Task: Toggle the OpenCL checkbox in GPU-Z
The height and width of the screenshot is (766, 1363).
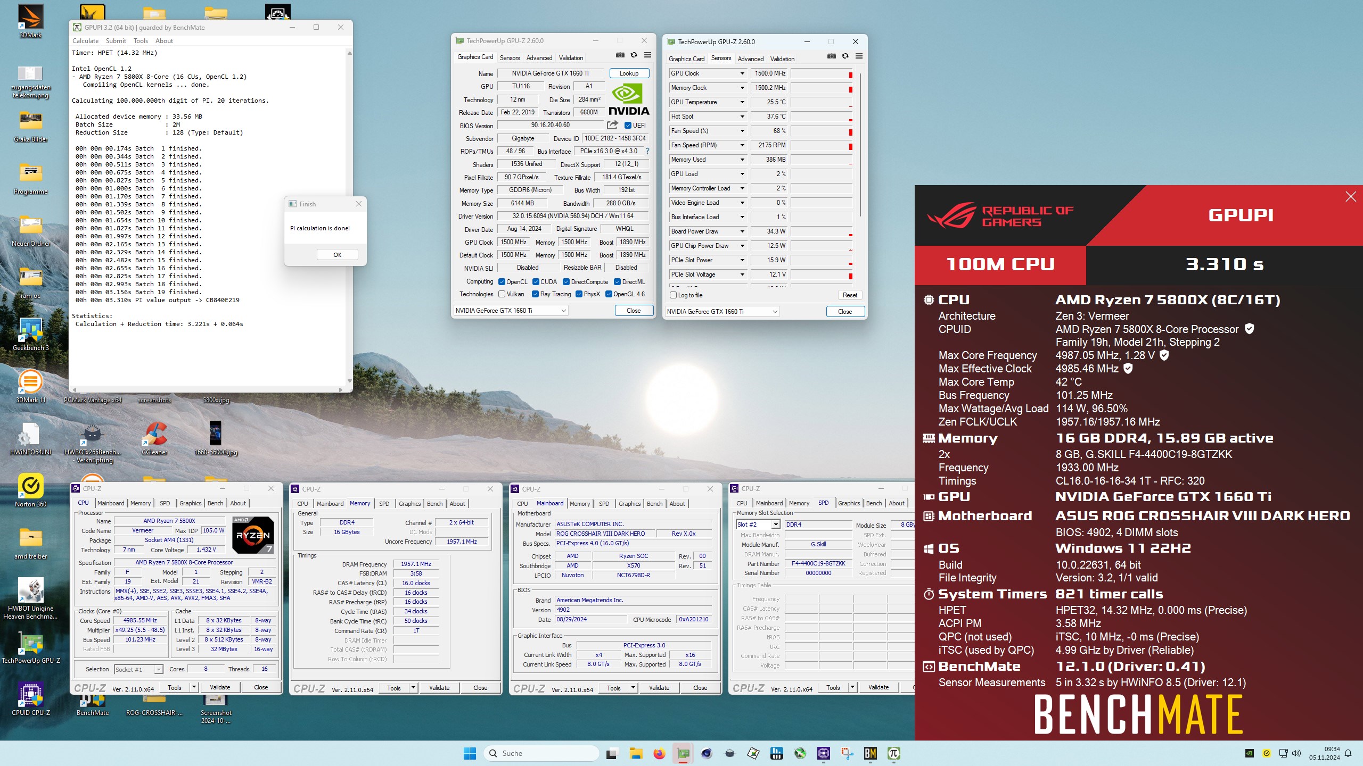Action: (502, 282)
